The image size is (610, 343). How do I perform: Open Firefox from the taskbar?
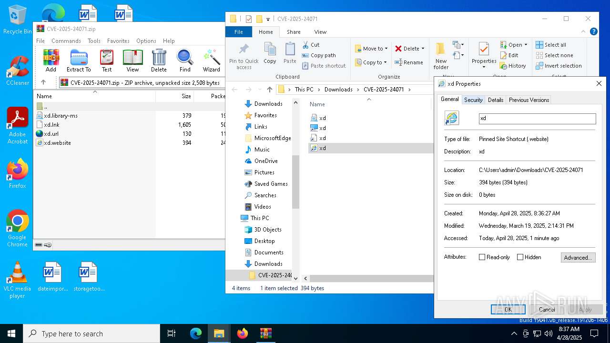[243, 333]
